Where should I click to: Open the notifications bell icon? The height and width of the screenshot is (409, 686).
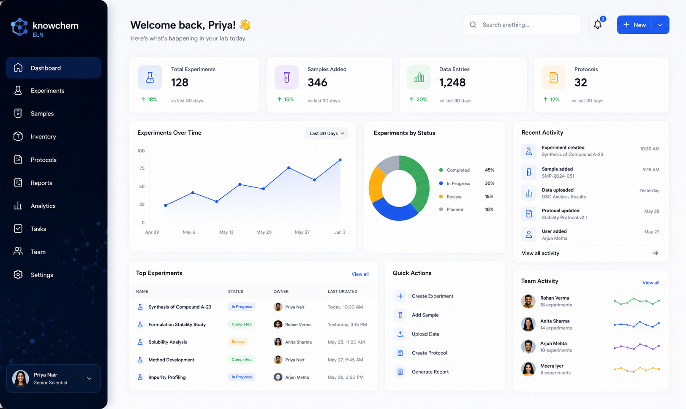[x=597, y=25]
